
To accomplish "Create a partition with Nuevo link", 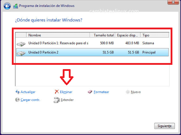I will pos(136,92).
